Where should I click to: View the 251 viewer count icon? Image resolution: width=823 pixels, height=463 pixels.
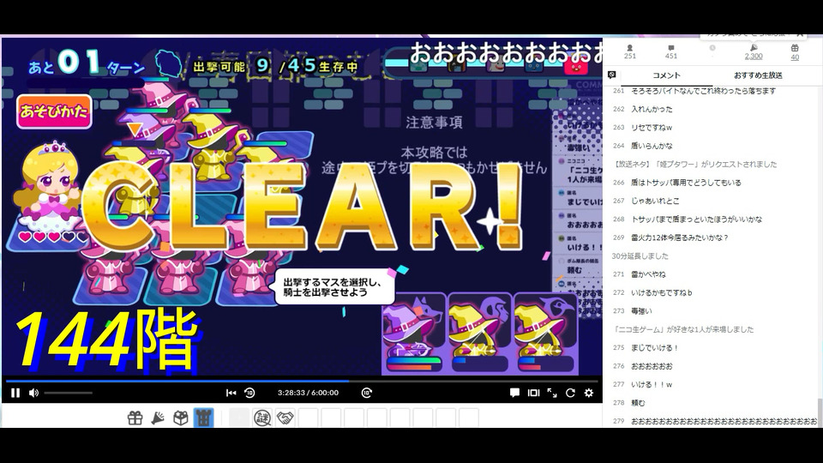(630, 51)
